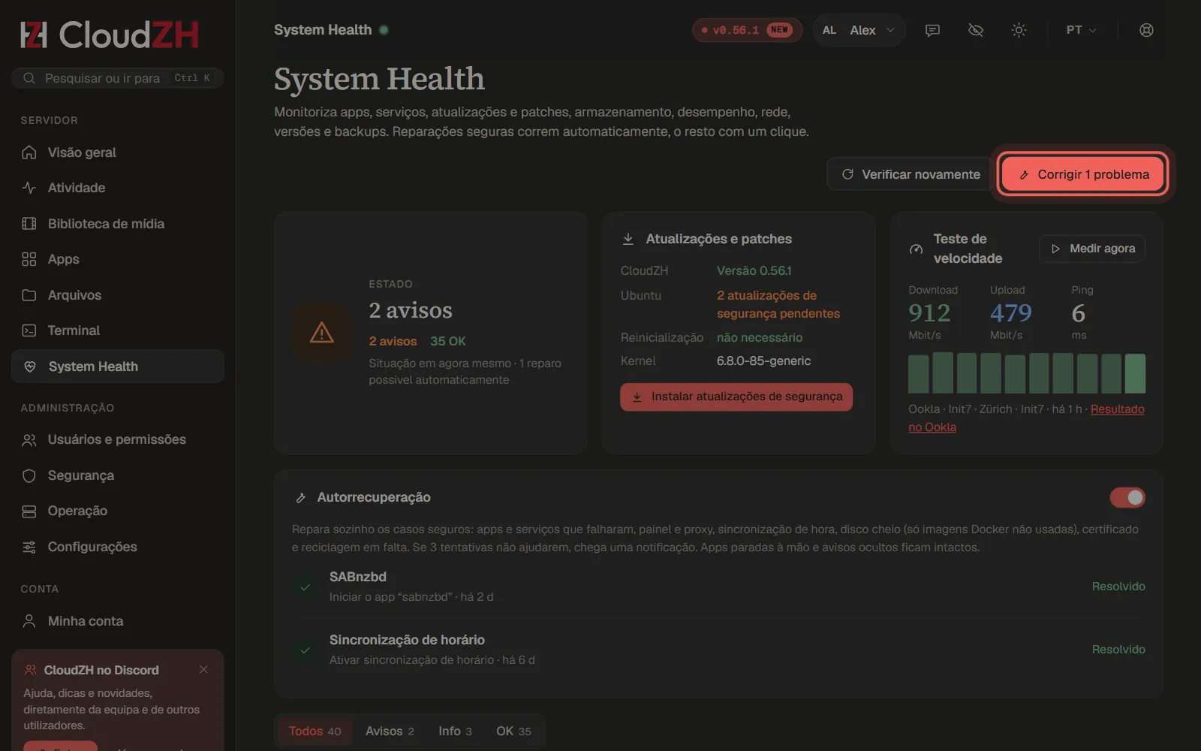
Task: Focus the Pesquisar ou ir para search field
Action: [x=118, y=78]
